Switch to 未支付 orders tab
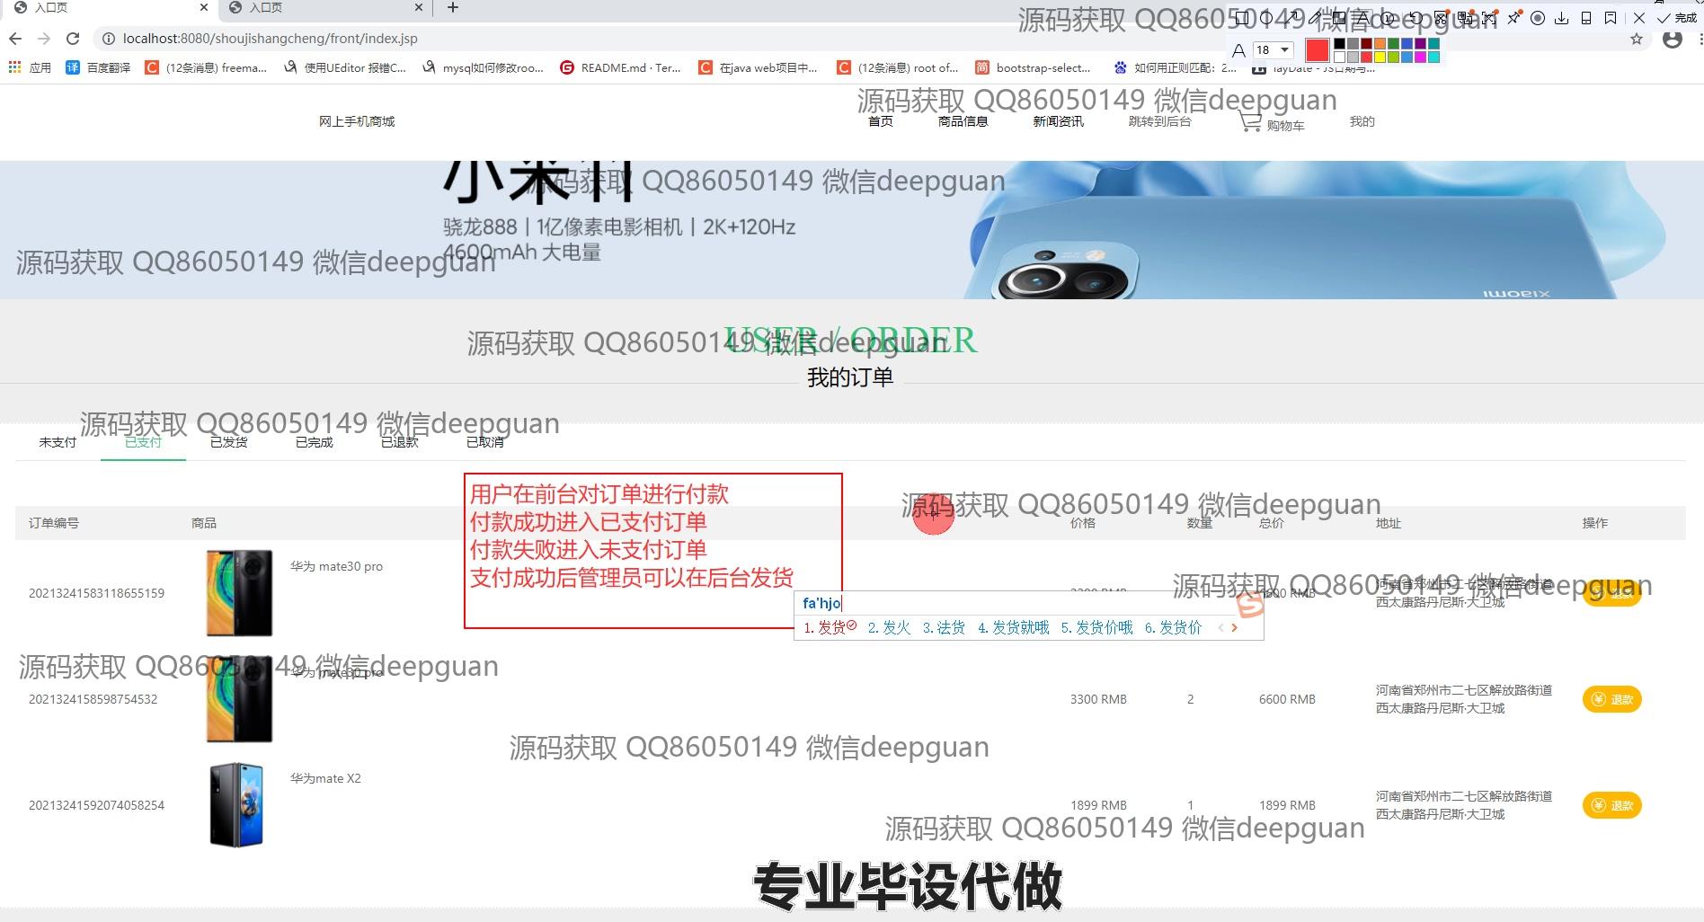The height and width of the screenshot is (922, 1704). 58,442
